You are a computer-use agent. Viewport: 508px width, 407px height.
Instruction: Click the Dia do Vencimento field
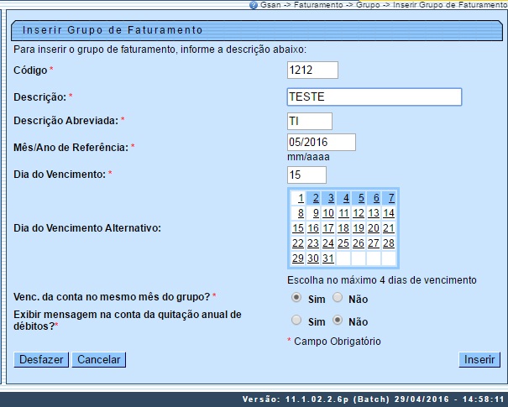pyautogui.click(x=306, y=175)
